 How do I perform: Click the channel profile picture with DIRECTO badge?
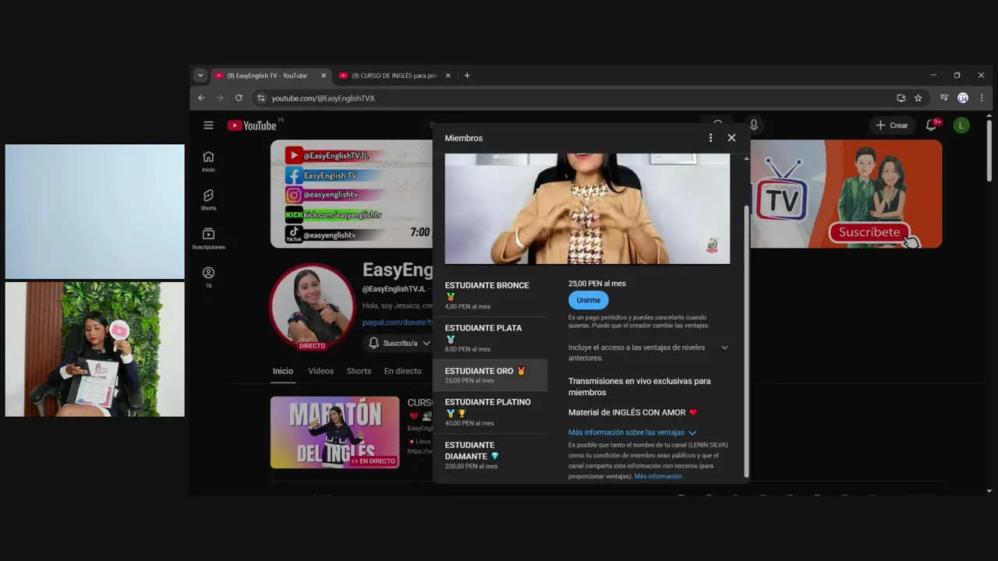(312, 307)
